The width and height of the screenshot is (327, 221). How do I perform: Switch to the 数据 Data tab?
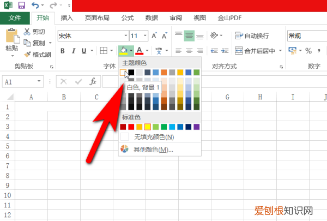coord(152,18)
